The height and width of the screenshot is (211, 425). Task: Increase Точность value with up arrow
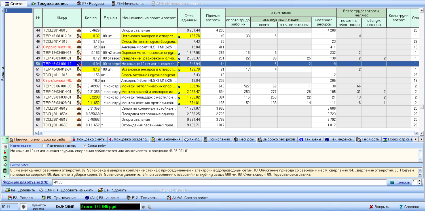(420, 181)
